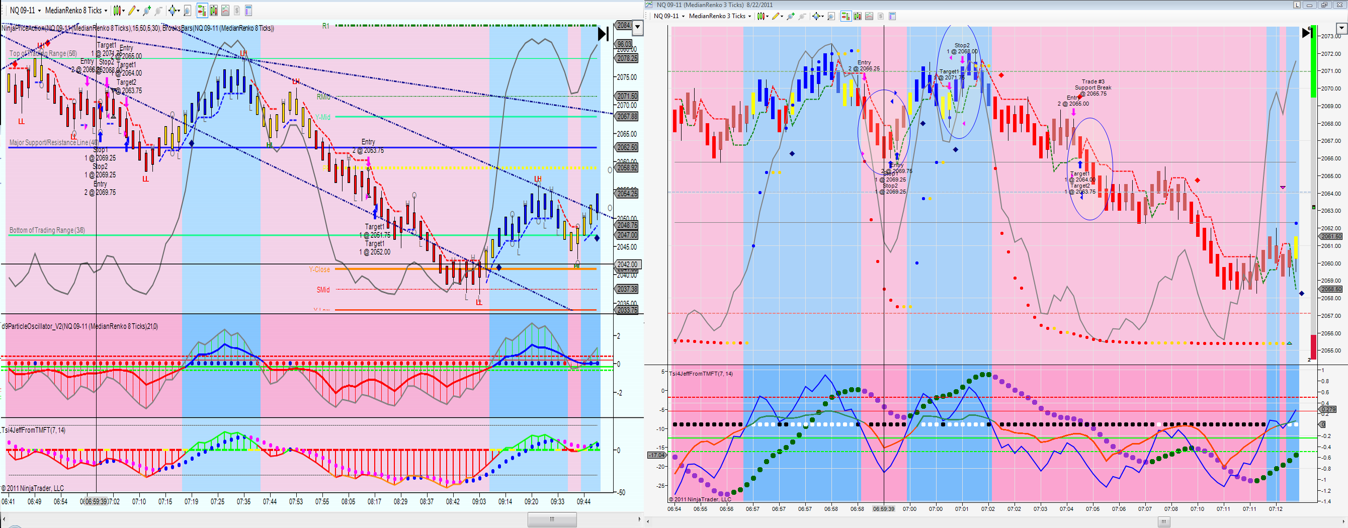Jump to latest bar arrow in 8 Ticks chart
This screenshot has width=1348, height=528.
(x=603, y=34)
